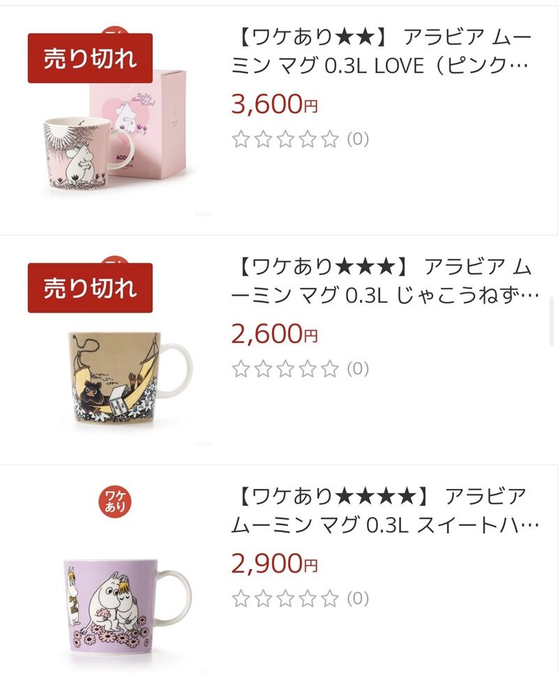Open the じゃこうねずみ hammock mug image
The width and height of the screenshot is (558, 673).
pos(129,378)
